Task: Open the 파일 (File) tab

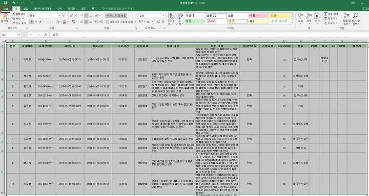Action: pyautogui.click(x=6, y=9)
